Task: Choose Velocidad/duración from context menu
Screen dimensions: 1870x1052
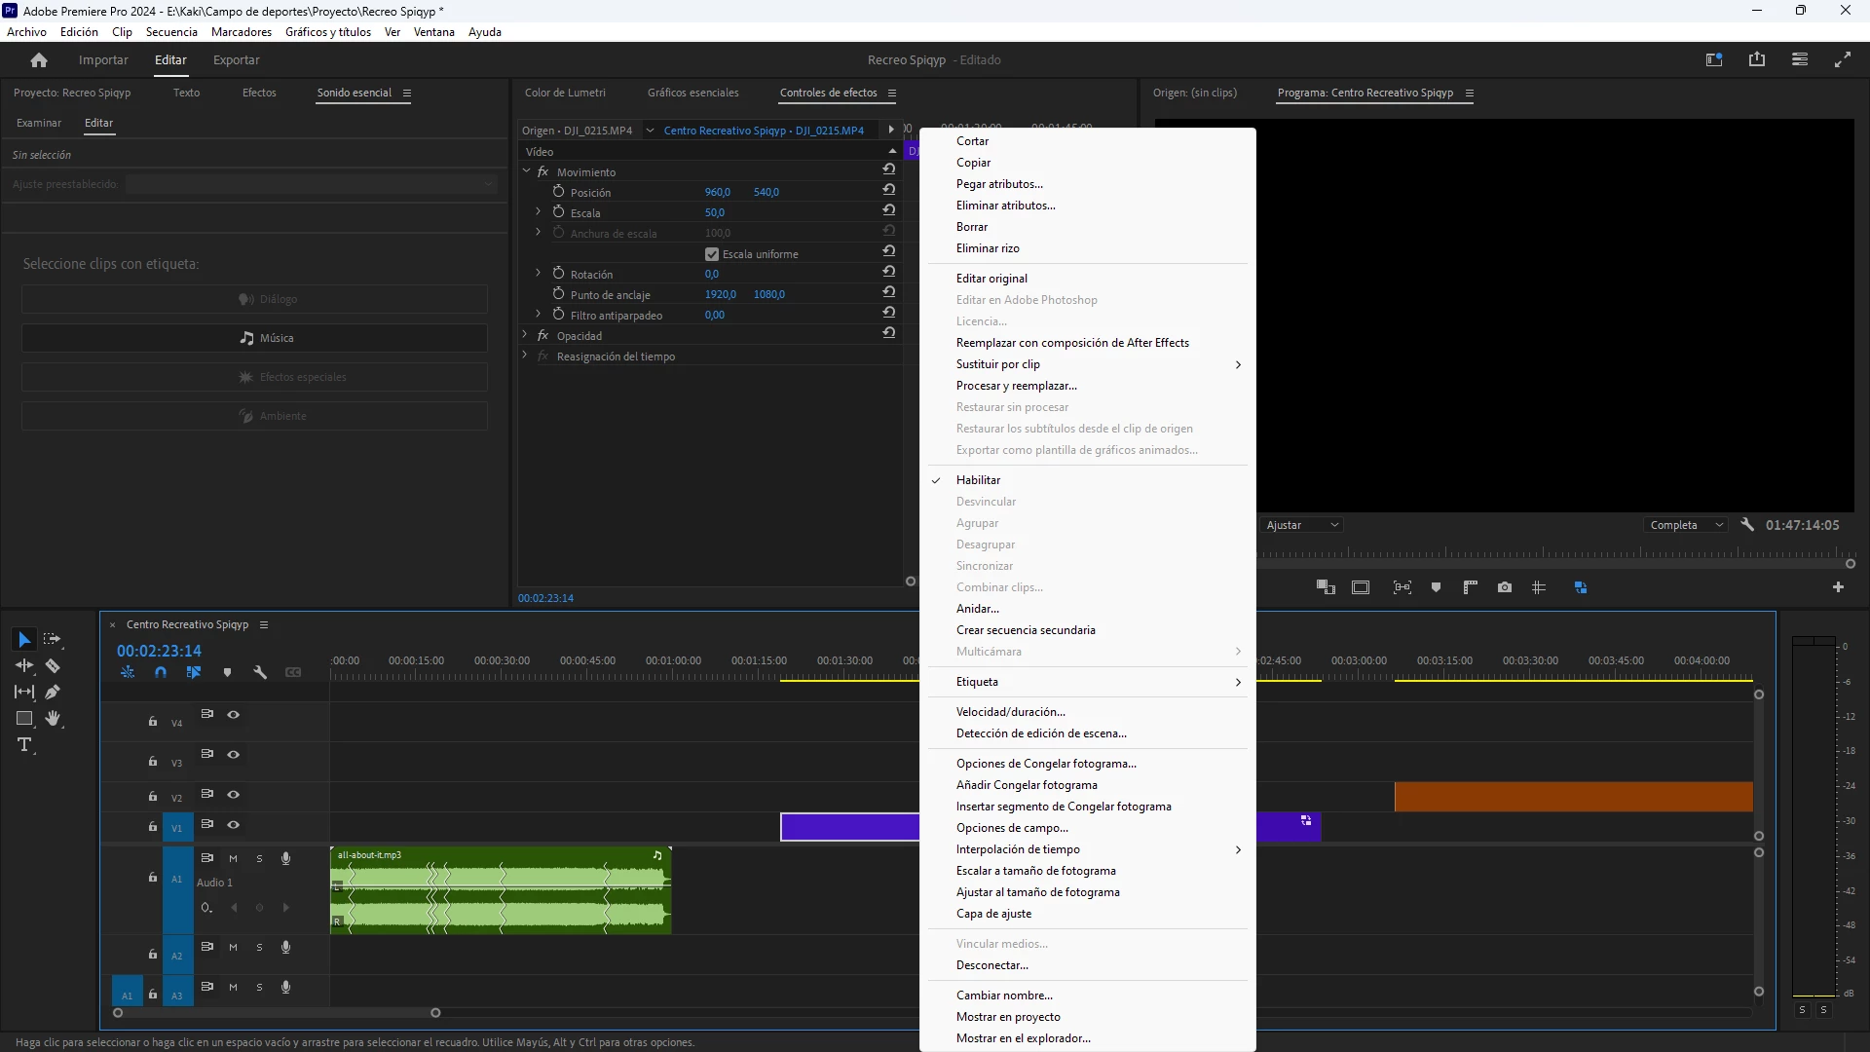Action: pos(1010,712)
